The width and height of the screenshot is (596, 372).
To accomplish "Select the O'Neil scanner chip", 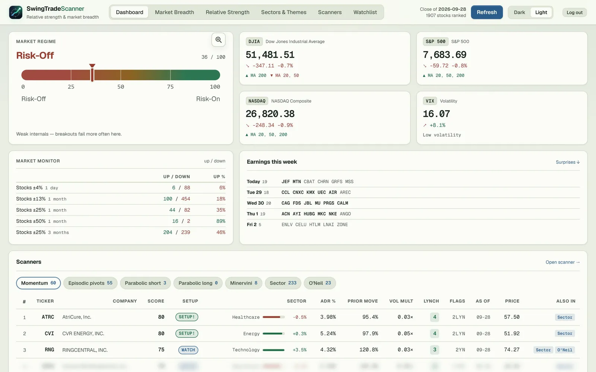I will (320, 283).
